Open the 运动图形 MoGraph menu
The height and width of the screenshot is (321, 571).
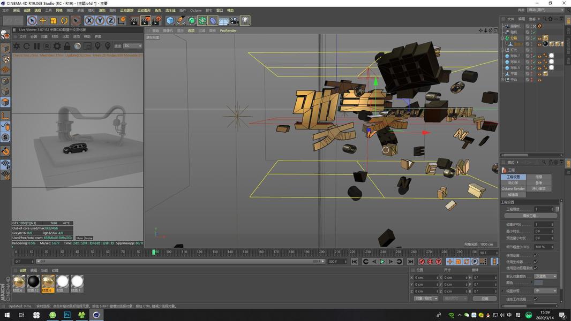pyautogui.click(x=144, y=10)
